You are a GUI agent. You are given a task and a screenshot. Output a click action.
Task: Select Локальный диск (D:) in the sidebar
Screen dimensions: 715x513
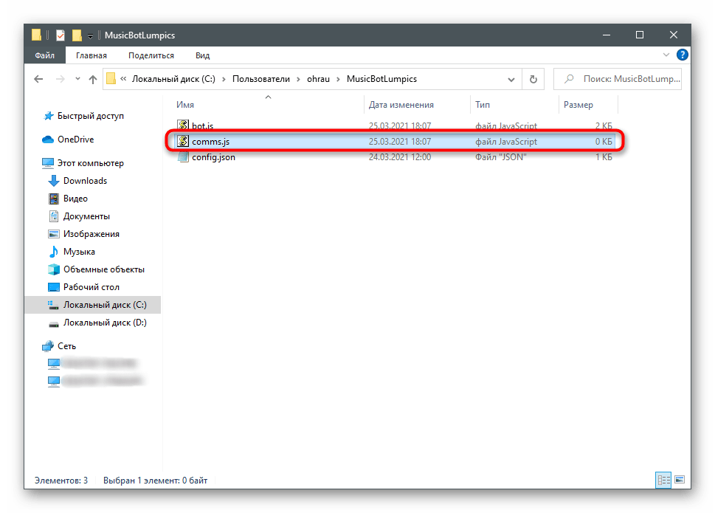pyautogui.click(x=105, y=323)
